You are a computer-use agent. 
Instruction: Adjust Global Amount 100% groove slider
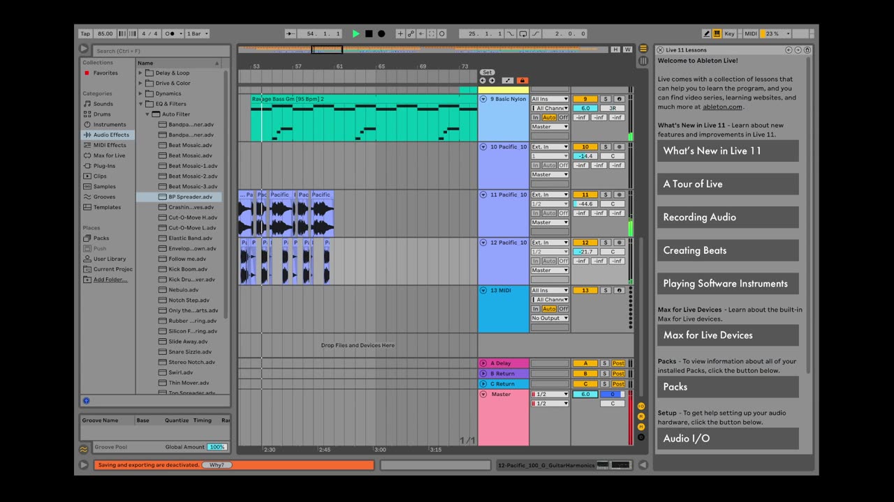point(217,447)
